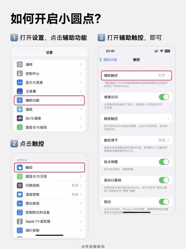186x249 pixels.
Task: Tap the 指针控制 icon
Action: click(x=20, y=230)
